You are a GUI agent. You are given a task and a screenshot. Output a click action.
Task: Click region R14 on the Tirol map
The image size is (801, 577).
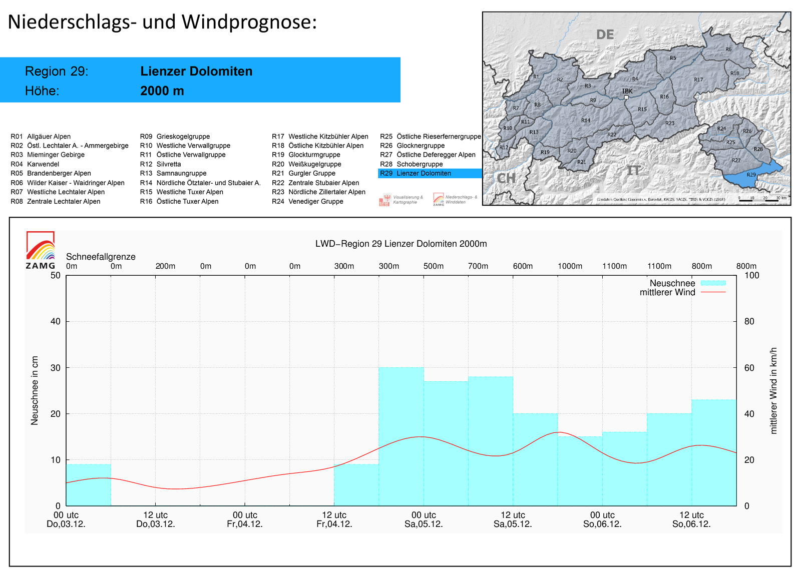[x=586, y=121]
